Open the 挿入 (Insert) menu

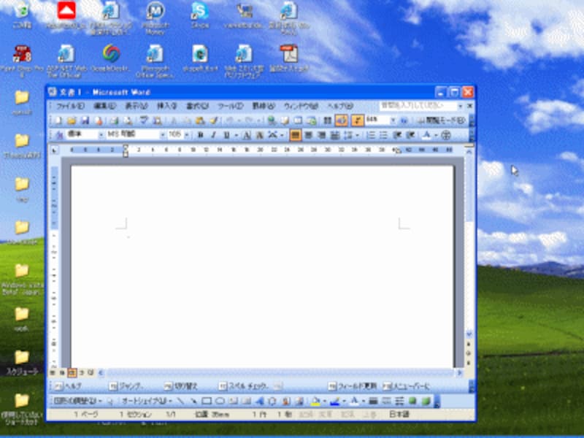point(166,106)
